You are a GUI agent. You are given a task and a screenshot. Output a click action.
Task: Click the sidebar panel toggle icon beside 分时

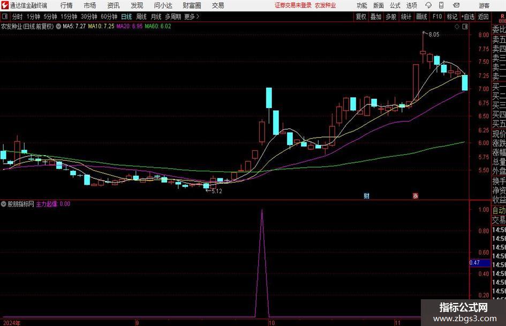pos(5,17)
